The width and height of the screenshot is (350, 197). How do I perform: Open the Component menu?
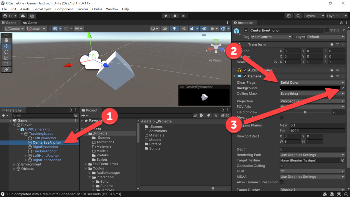(x=64, y=9)
